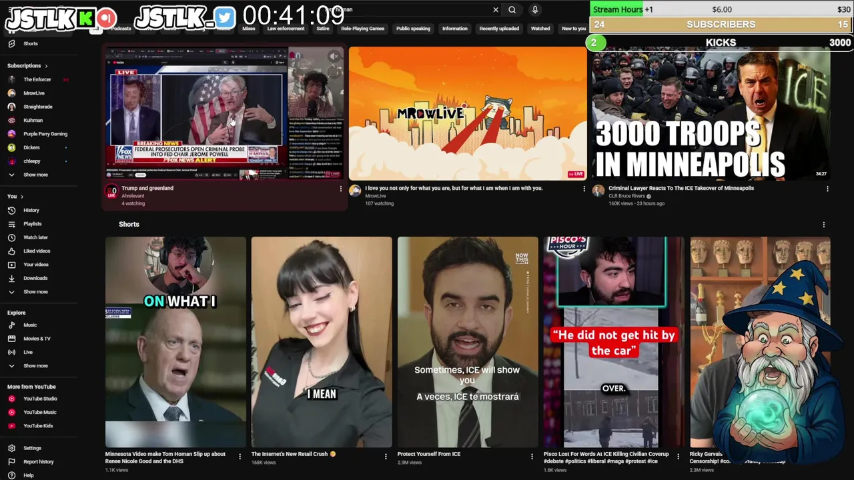
Task: Open YouTube Kids
Action: pos(38,425)
